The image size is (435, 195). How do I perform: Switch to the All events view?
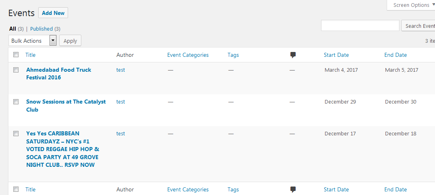13,29
